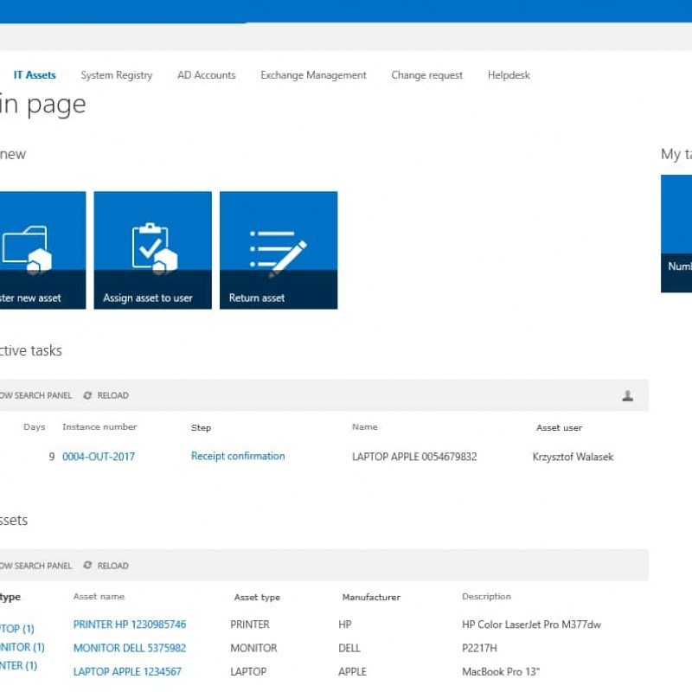Open Exchange Management menu item
Screen dimensions: 692x692
click(x=313, y=75)
